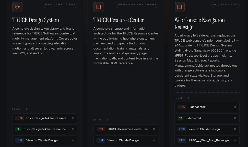Click LINK badge in Web Console card
This screenshot has height=147, width=248.
pos(182,129)
